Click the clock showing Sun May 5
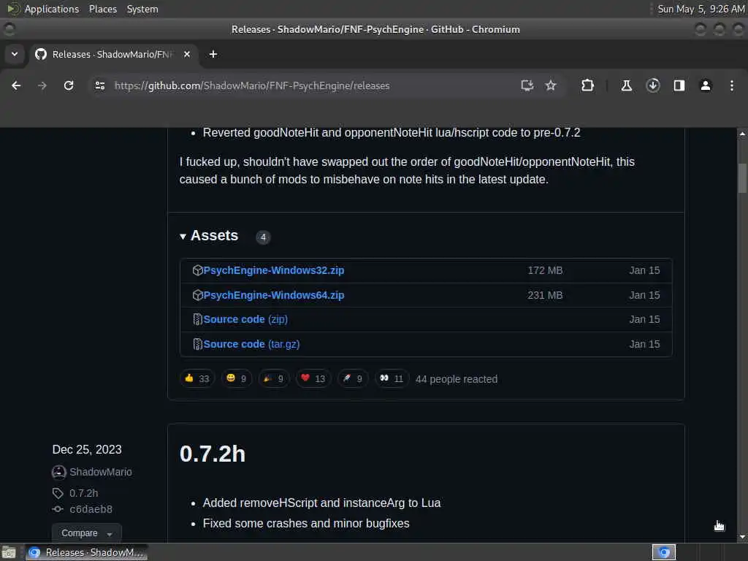This screenshot has height=561, width=748. tap(701, 9)
